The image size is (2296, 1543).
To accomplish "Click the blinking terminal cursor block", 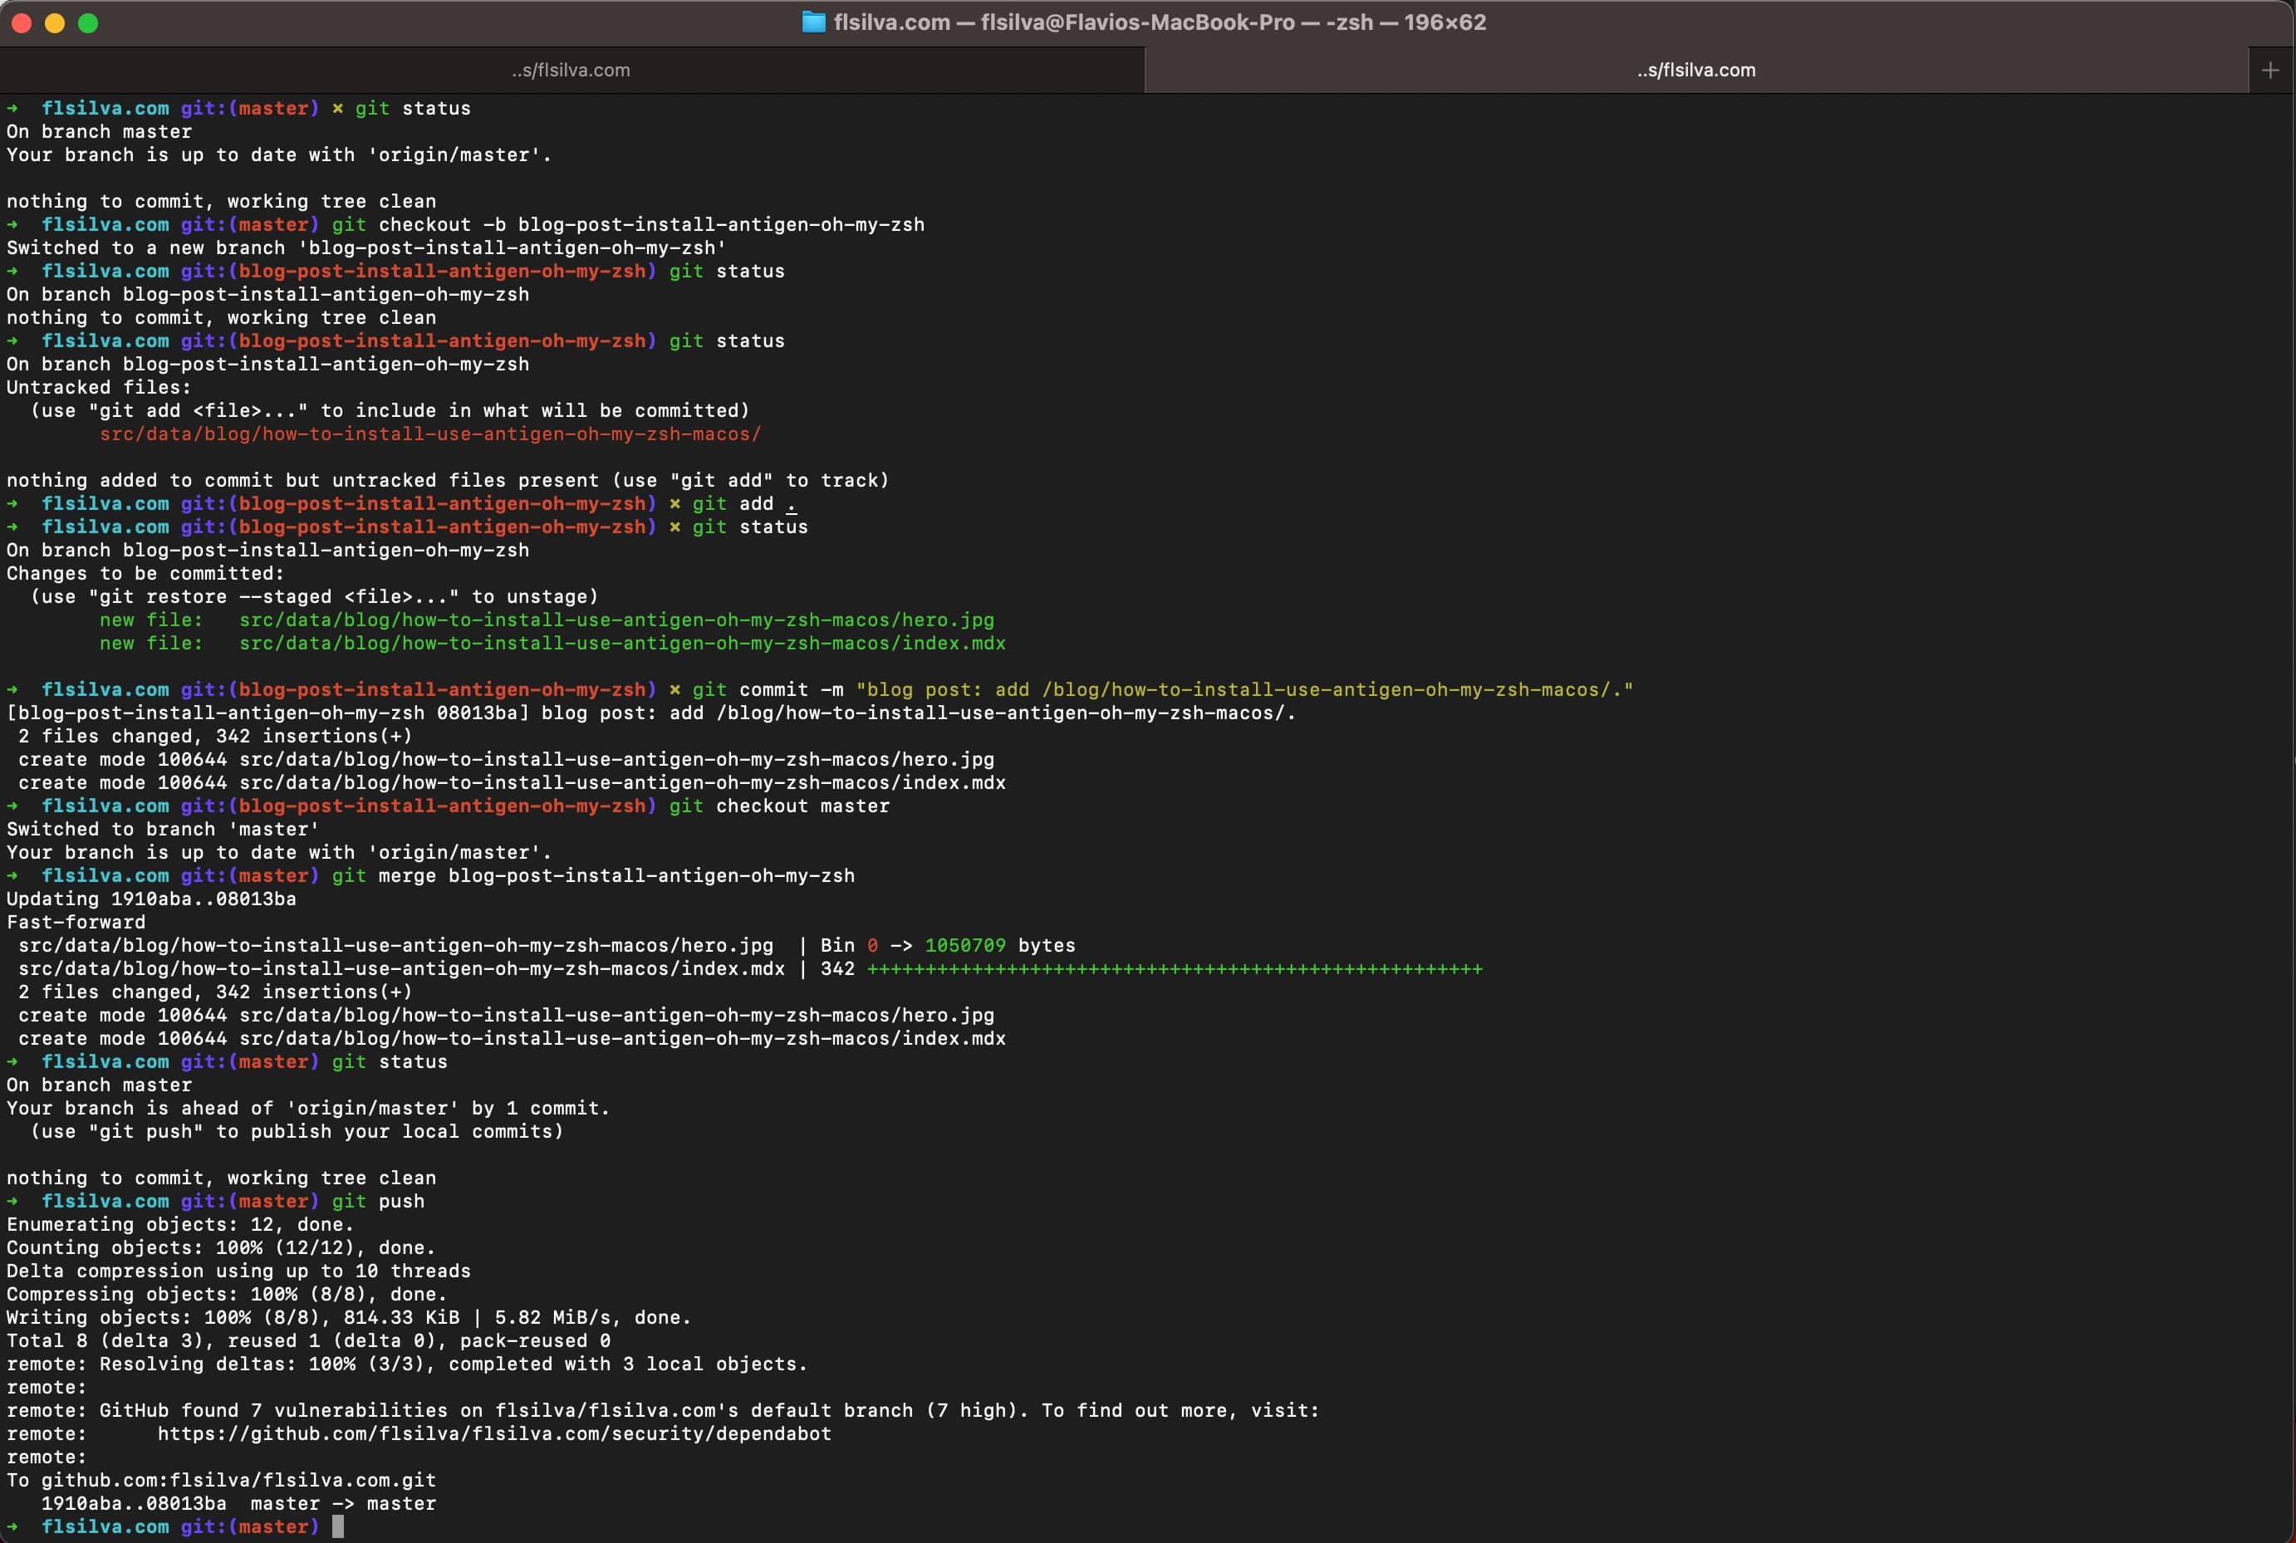I will [x=340, y=1526].
